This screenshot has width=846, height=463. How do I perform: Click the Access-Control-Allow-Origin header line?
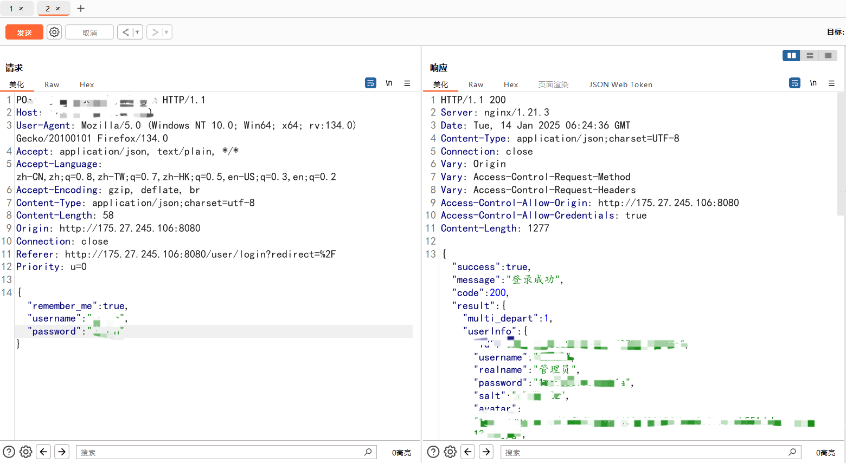click(x=590, y=203)
